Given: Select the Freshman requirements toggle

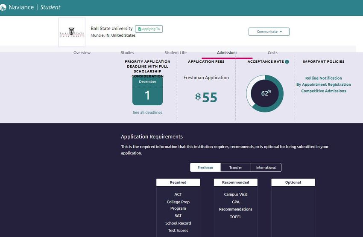Looking at the screenshot, I should (x=205, y=168).
